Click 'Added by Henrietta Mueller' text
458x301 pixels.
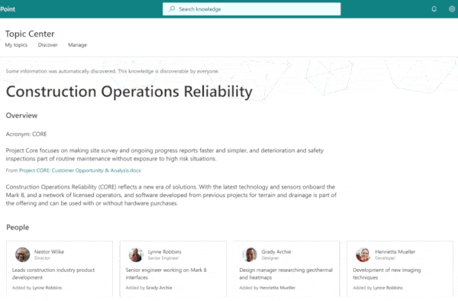point(267,287)
